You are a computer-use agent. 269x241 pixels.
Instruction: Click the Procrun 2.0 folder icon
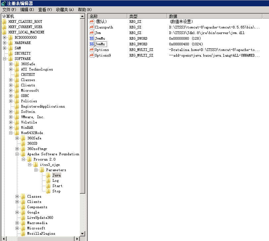[x=29, y=159]
